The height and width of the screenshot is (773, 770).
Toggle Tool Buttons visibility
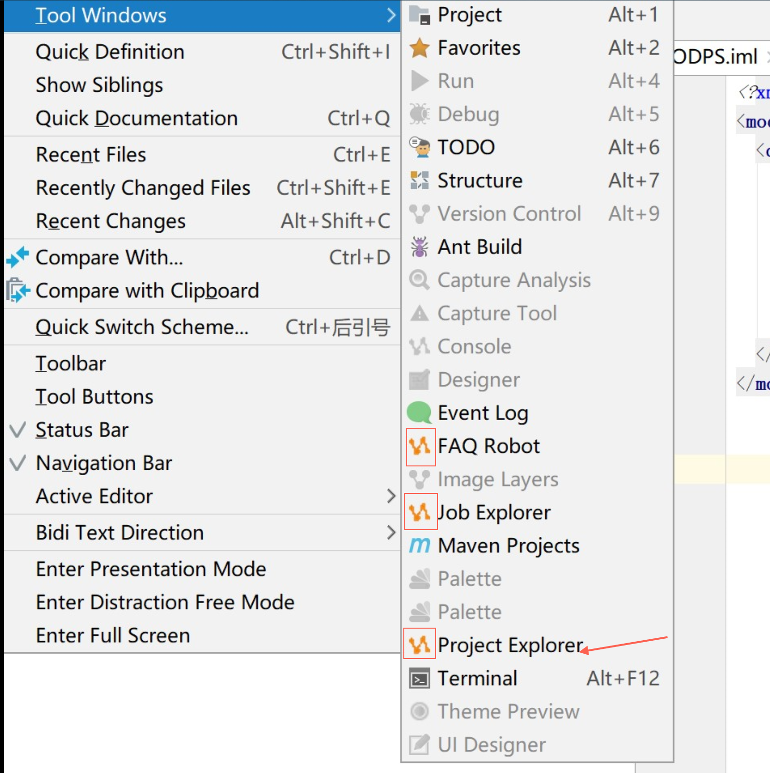[202, 397]
